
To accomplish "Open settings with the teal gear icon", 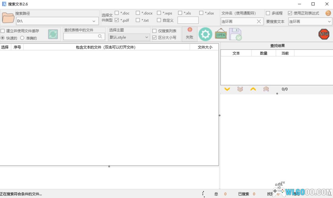I will [205, 34].
